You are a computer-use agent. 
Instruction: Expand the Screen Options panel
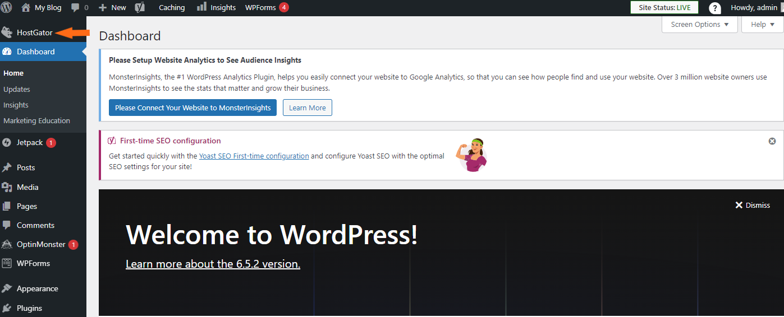pyautogui.click(x=700, y=25)
